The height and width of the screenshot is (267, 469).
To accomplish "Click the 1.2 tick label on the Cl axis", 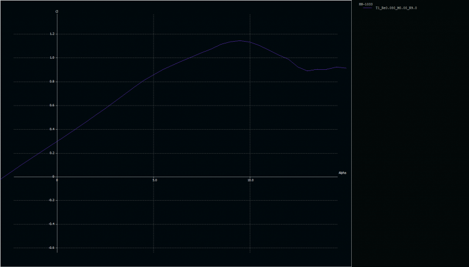I will (x=52, y=34).
